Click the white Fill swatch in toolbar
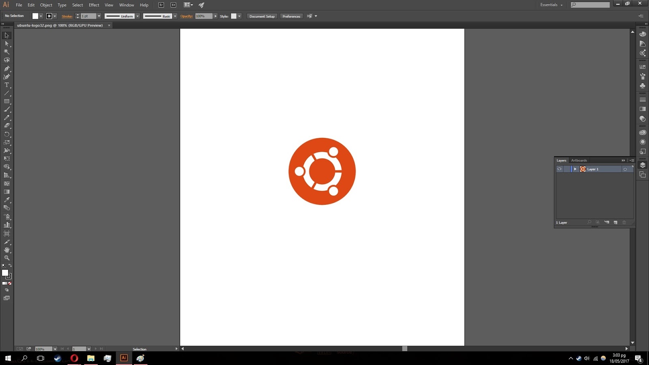Image resolution: width=649 pixels, height=365 pixels. (x=5, y=273)
